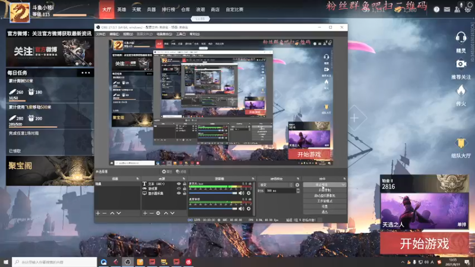
Task: Select the 天选之人 game mode card
Action: click(x=424, y=211)
